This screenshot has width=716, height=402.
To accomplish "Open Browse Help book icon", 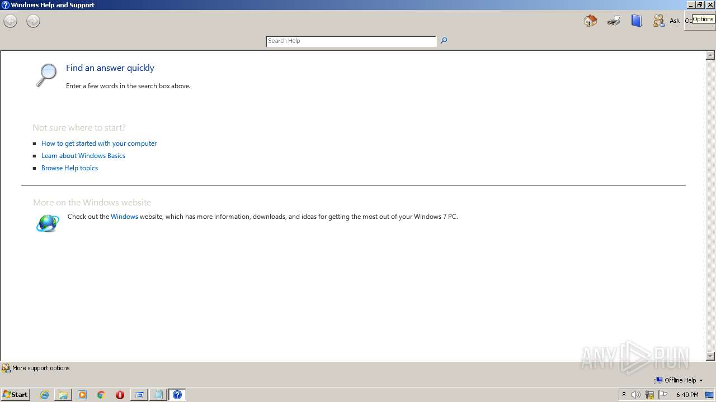I will (x=637, y=21).
